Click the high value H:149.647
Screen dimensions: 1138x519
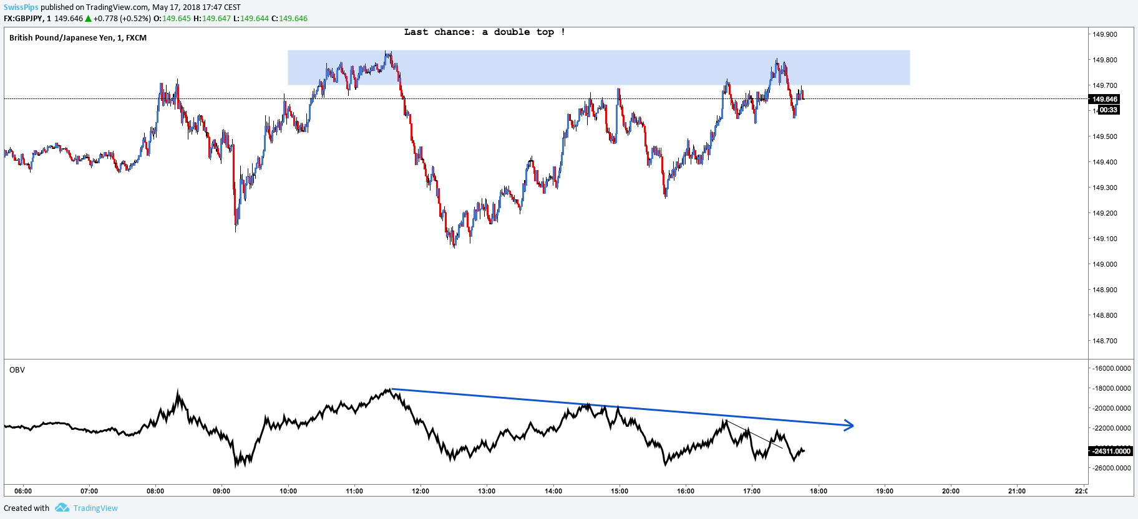(x=212, y=19)
